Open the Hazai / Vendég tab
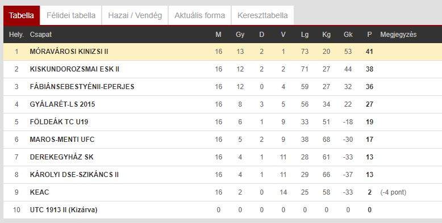Screen dimensions: 442x223 (x=135, y=15)
